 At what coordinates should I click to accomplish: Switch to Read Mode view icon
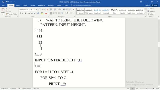point(128,88)
